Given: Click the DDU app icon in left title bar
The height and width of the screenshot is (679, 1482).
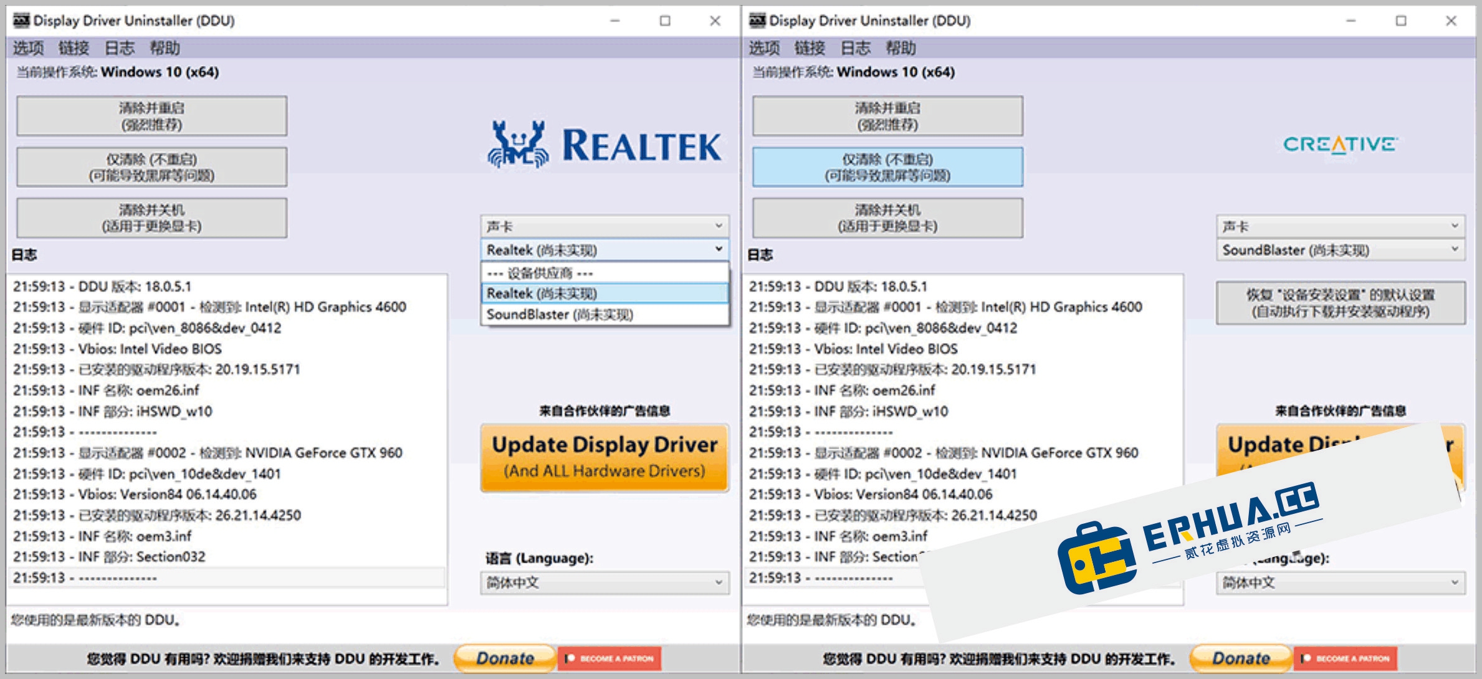Looking at the screenshot, I should [x=21, y=21].
